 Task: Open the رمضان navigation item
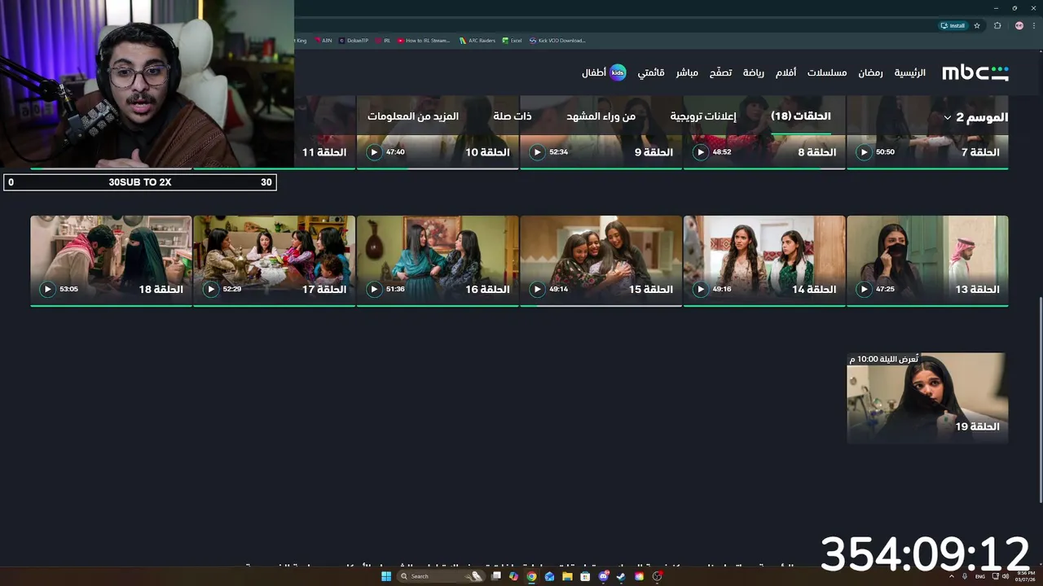tap(870, 72)
